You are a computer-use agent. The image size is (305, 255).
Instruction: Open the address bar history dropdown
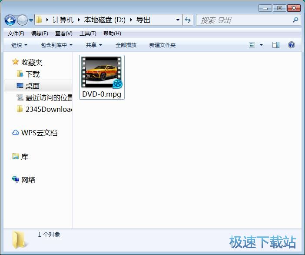coord(178,20)
